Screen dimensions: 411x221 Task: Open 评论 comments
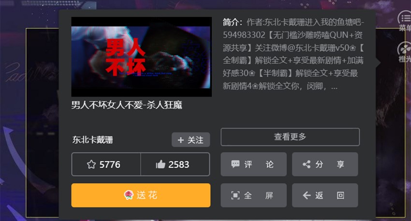pos(253,164)
